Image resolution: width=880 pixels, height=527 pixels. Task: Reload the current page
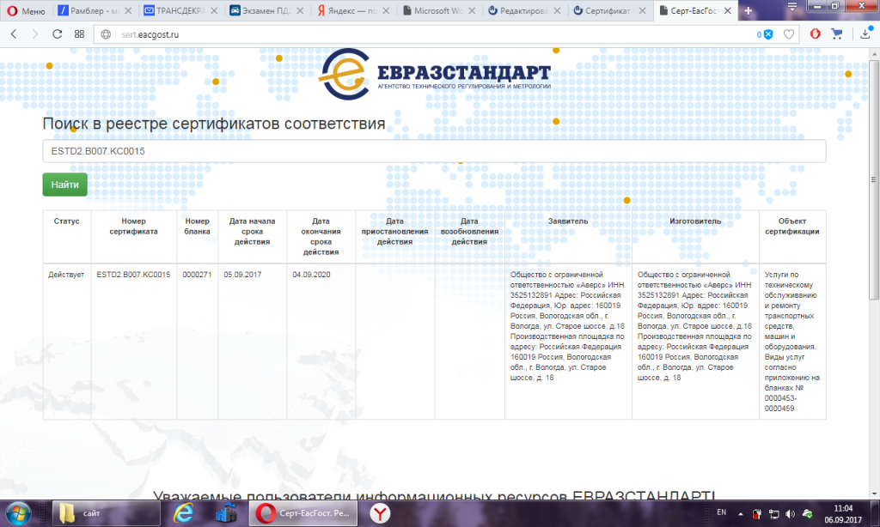tap(58, 34)
